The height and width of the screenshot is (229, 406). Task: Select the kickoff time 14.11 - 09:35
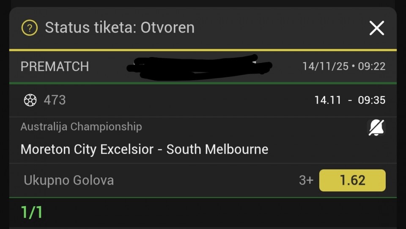(x=350, y=100)
